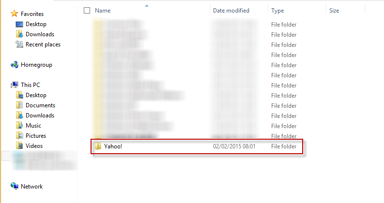Select Documents under This PC
384x203 pixels.
tap(40, 105)
